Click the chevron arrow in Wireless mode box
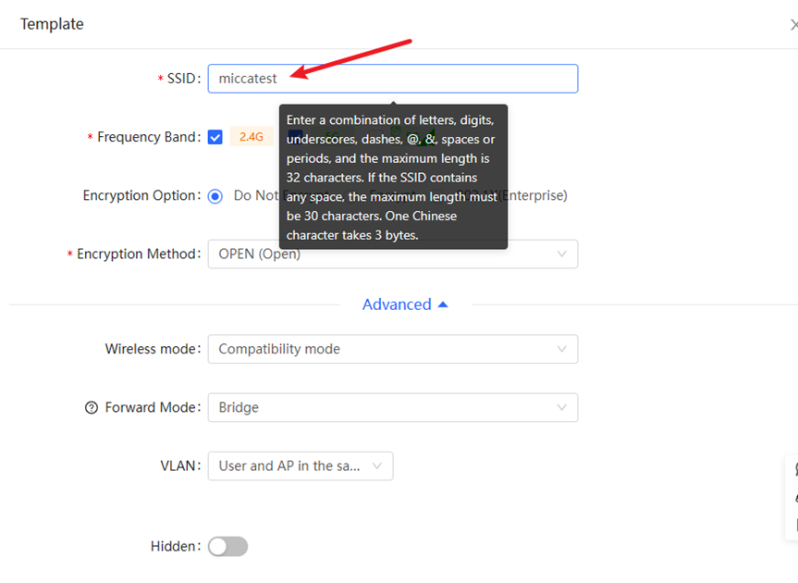 (x=561, y=349)
